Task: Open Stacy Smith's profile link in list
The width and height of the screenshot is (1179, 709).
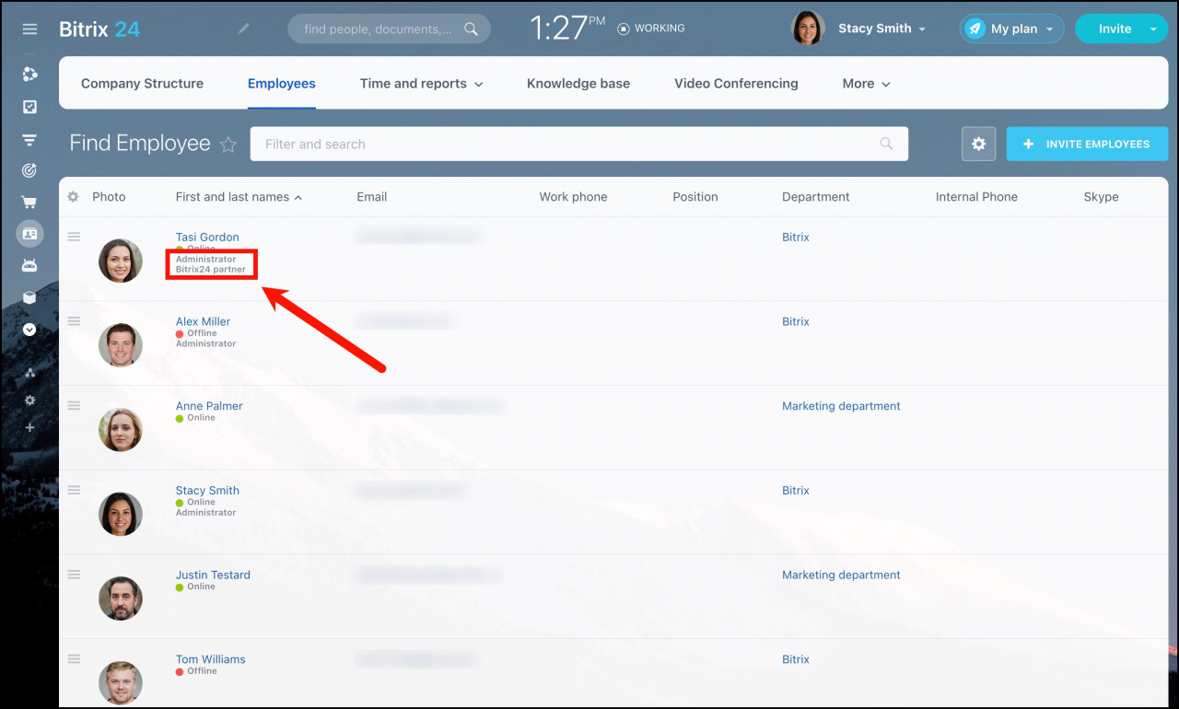Action: coord(207,490)
